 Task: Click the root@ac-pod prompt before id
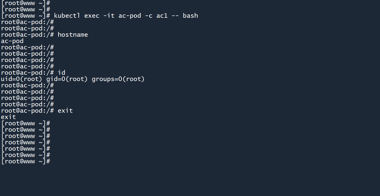point(27,73)
